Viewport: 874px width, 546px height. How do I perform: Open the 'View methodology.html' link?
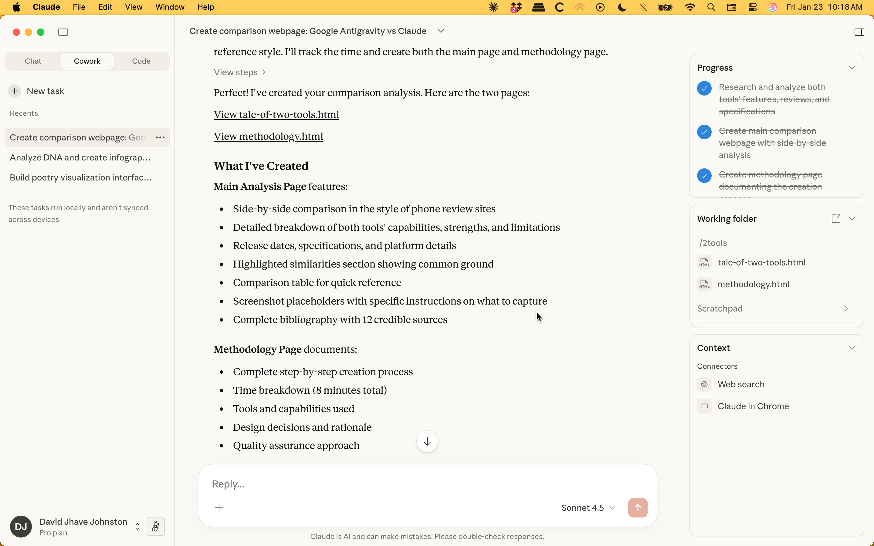tap(268, 136)
